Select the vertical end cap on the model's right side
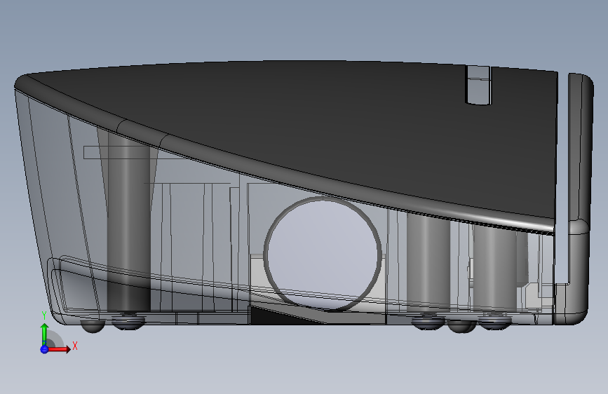 579,198
